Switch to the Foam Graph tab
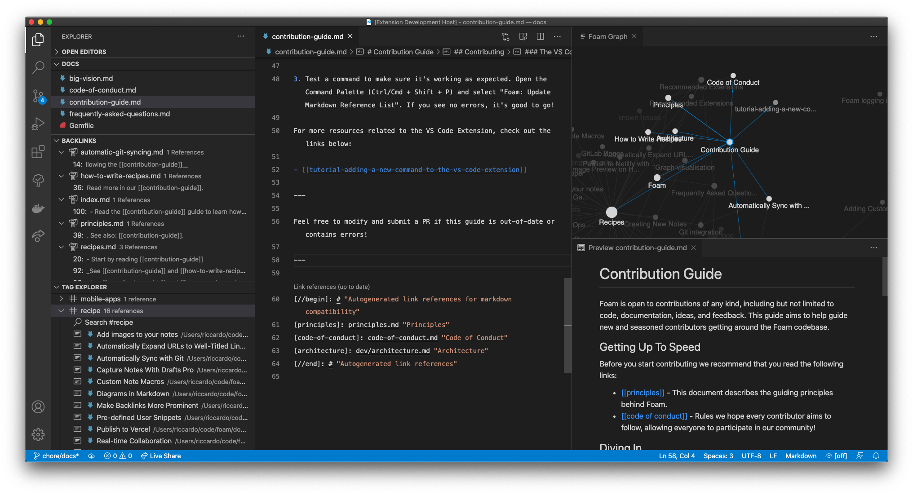 pos(607,36)
